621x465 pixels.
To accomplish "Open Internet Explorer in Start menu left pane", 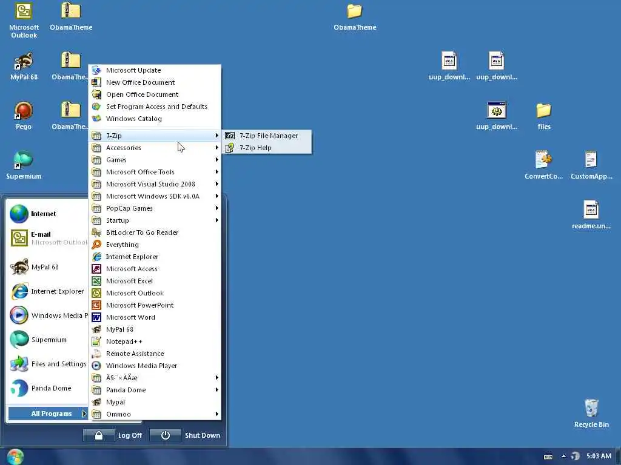I will click(47, 291).
